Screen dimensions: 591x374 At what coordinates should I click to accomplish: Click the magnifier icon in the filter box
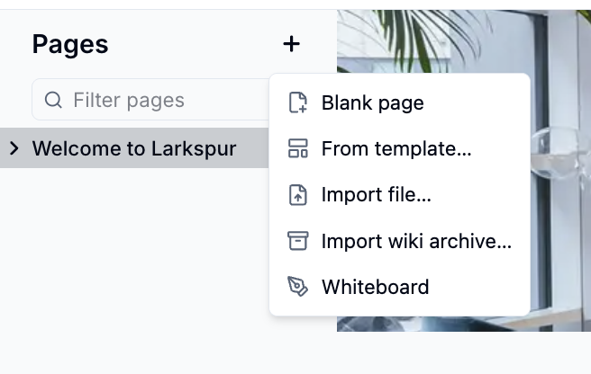(53, 100)
